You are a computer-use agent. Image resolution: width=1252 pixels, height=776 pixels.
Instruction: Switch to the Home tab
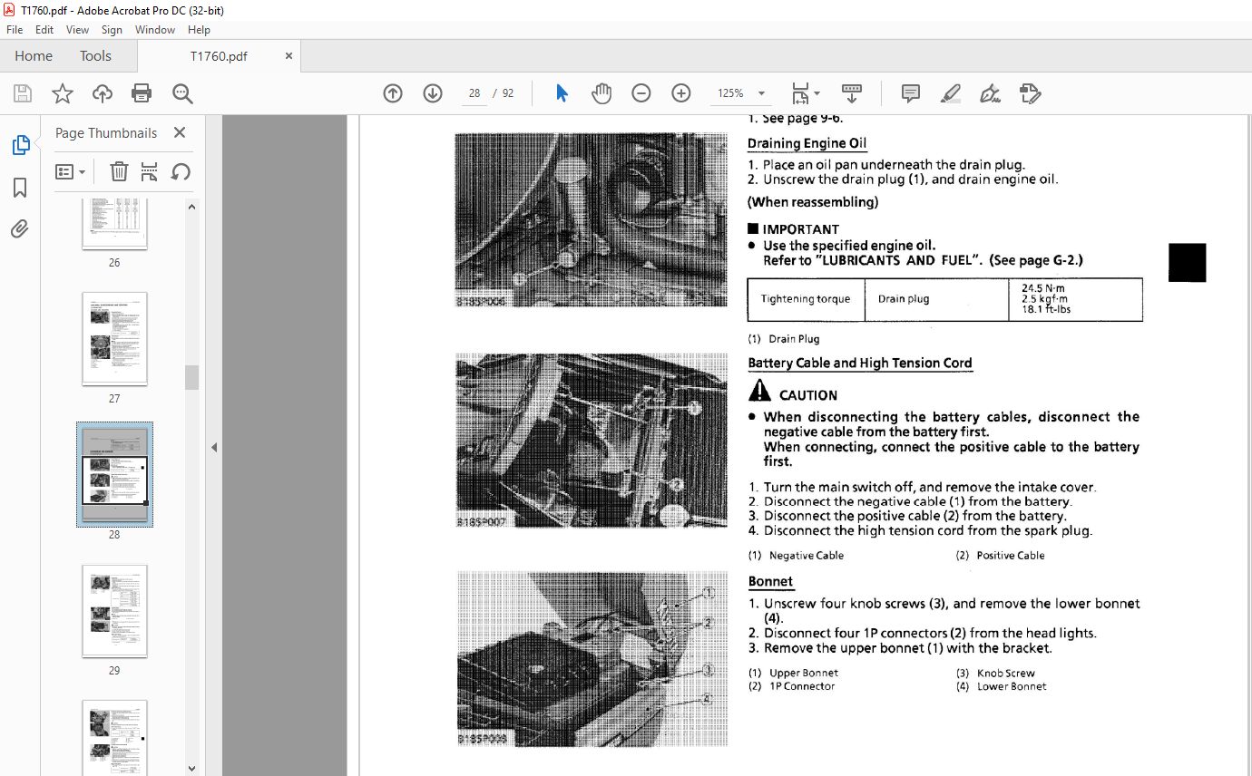click(x=34, y=55)
